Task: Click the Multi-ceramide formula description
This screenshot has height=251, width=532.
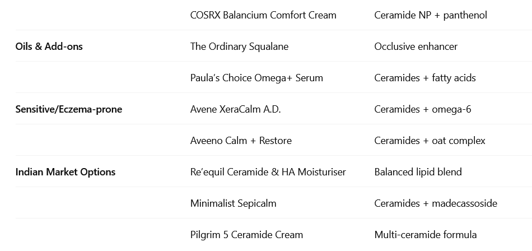Action: [x=425, y=235]
